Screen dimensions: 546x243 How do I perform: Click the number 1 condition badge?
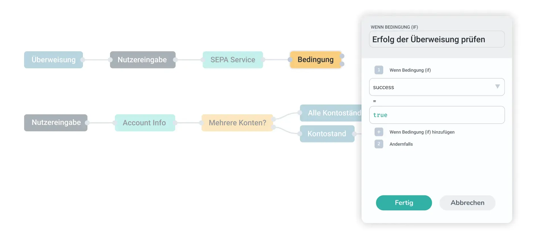pos(379,70)
